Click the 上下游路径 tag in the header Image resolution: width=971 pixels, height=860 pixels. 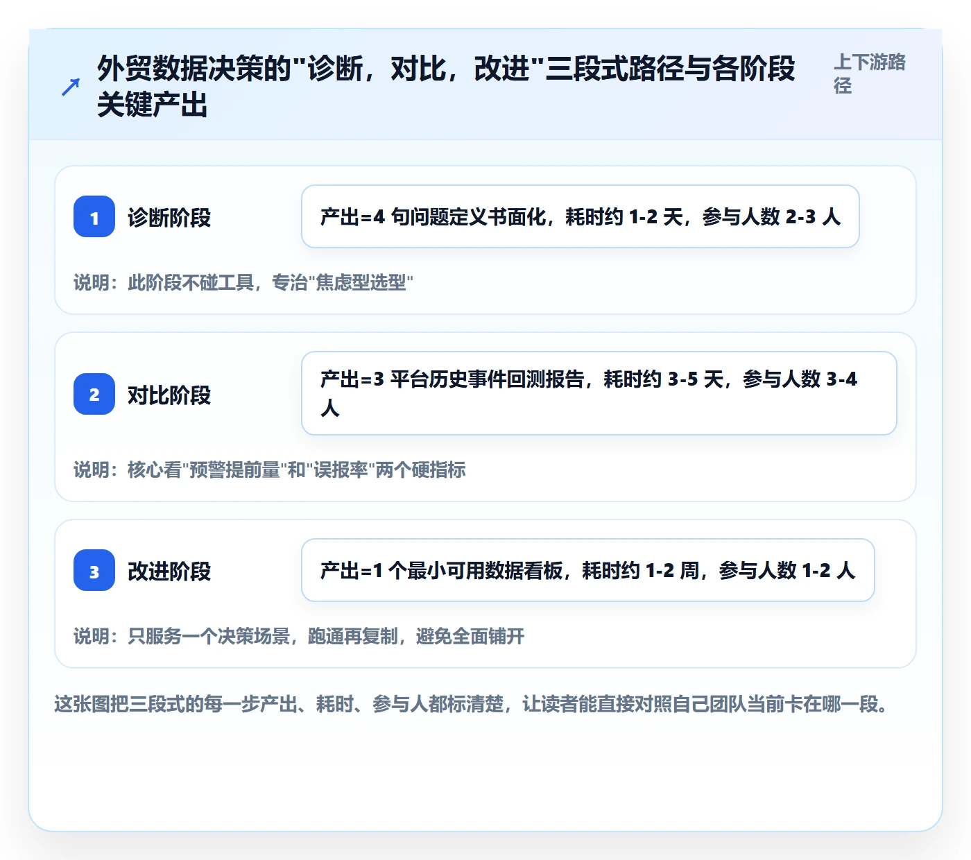(x=870, y=74)
